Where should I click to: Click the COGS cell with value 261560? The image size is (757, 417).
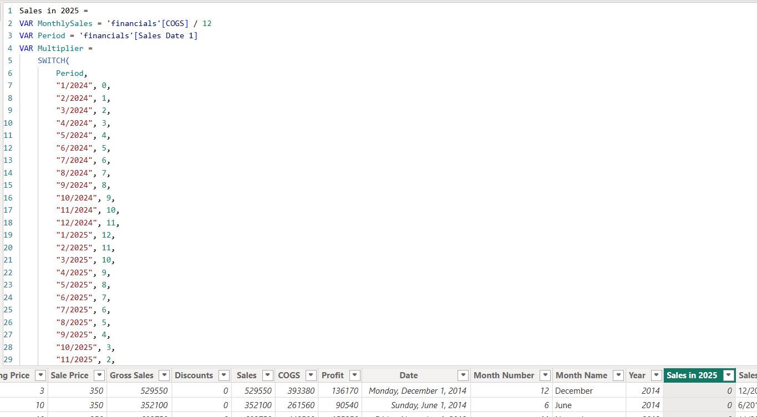pyautogui.click(x=297, y=405)
